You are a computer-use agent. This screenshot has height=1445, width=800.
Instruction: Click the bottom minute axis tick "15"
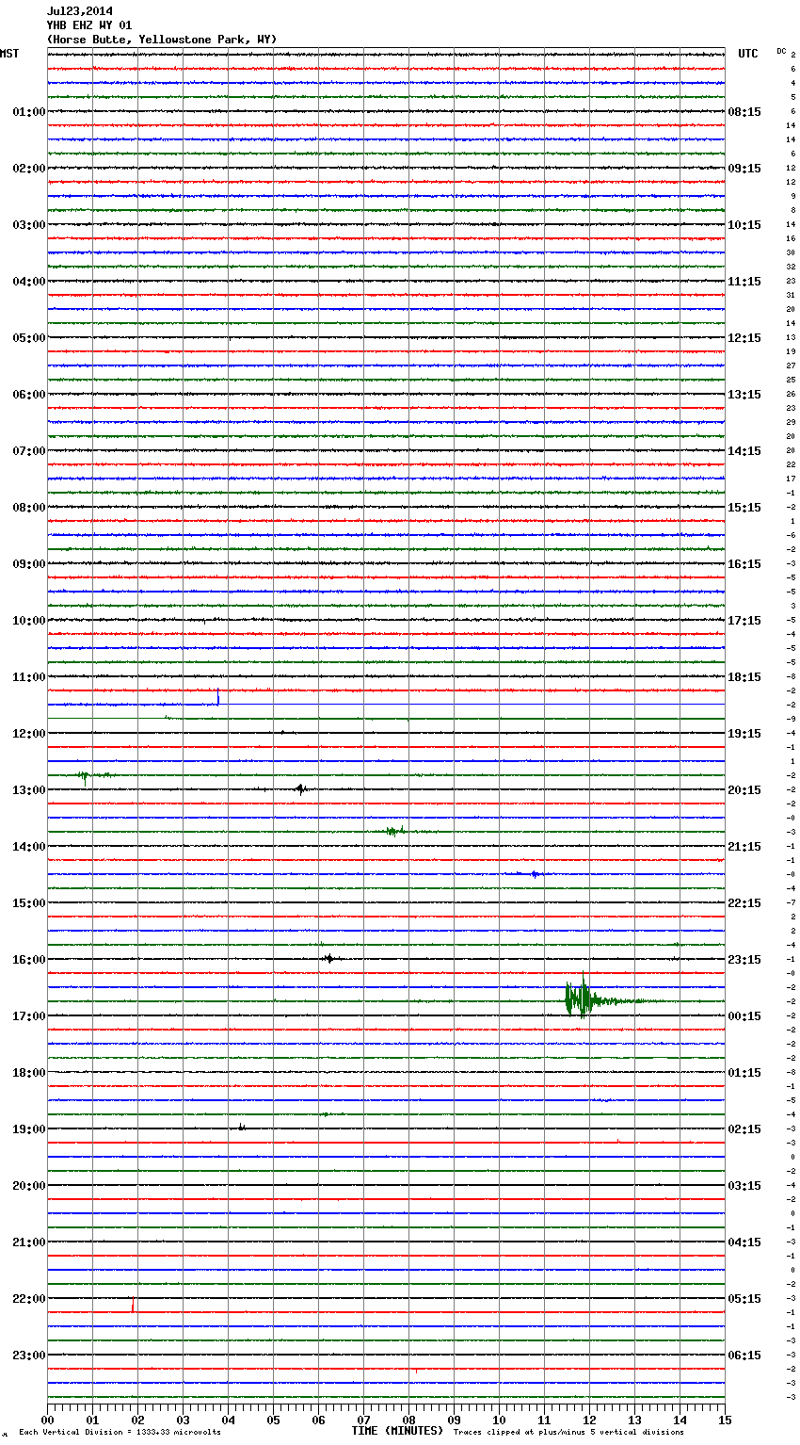point(725,1421)
